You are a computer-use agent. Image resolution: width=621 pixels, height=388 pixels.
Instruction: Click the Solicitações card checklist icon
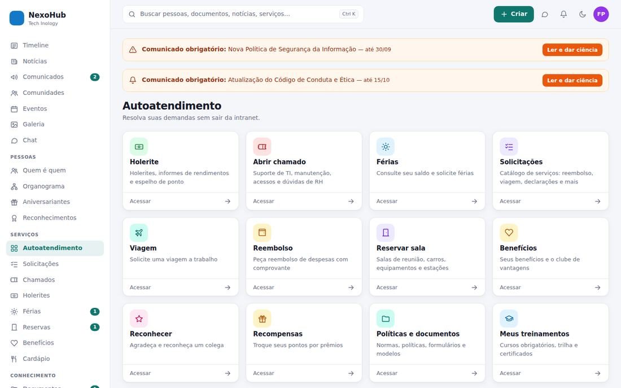509,147
